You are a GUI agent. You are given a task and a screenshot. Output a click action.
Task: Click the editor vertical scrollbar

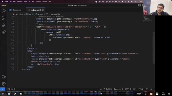(x=154, y=47)
